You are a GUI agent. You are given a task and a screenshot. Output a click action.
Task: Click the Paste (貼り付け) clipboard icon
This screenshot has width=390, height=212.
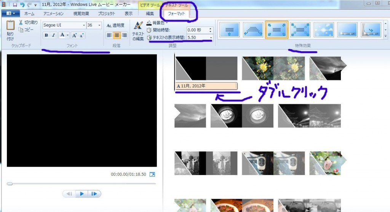(x=10, y=26)
